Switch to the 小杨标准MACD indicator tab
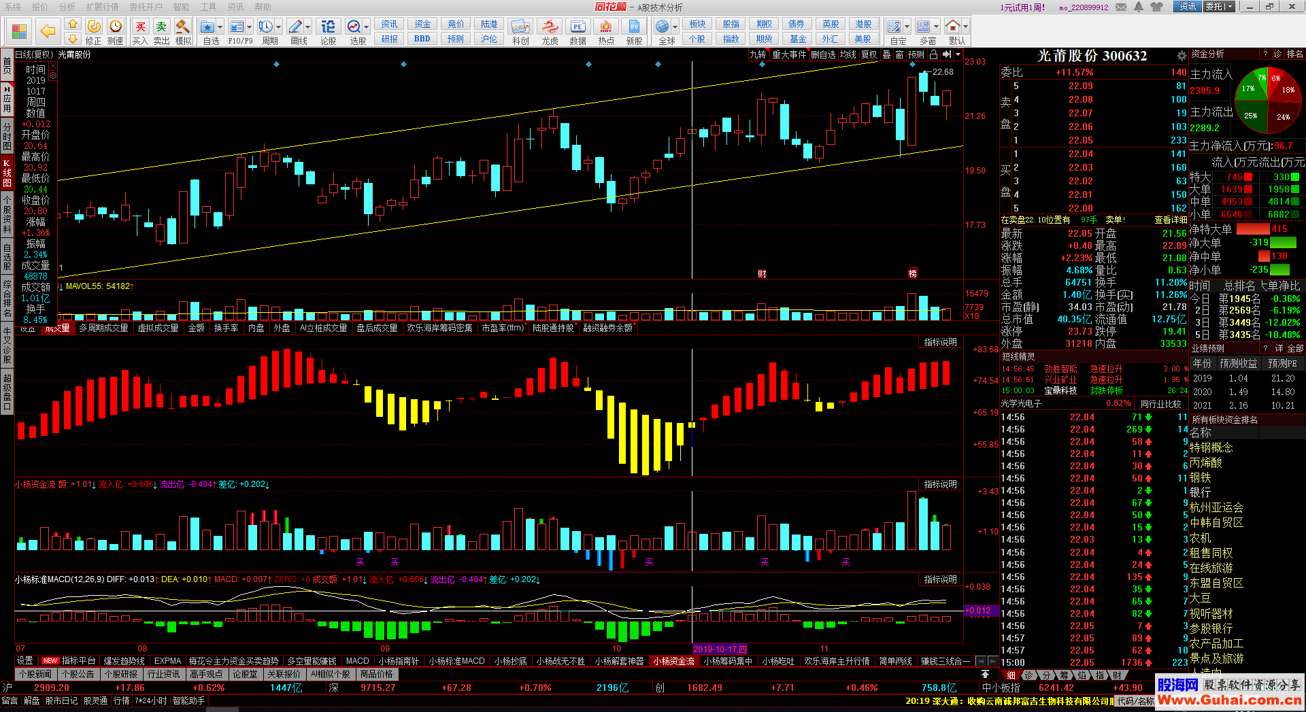 click(456, 661)
